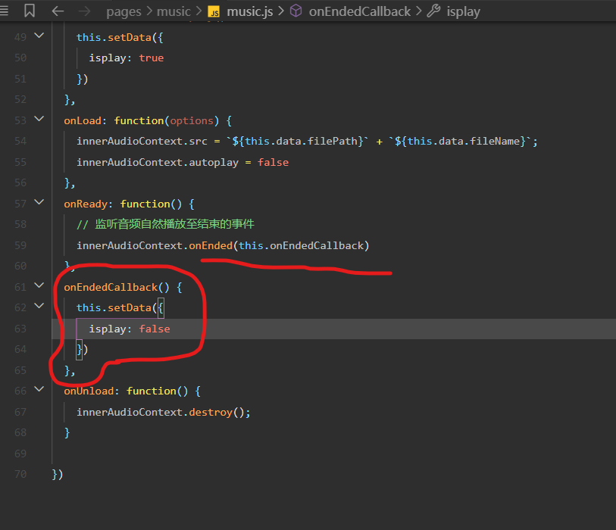Screen dimensions: 616x530
Task: Click 'this.data.filePath' in the template string
Action: tap(301, 142)
